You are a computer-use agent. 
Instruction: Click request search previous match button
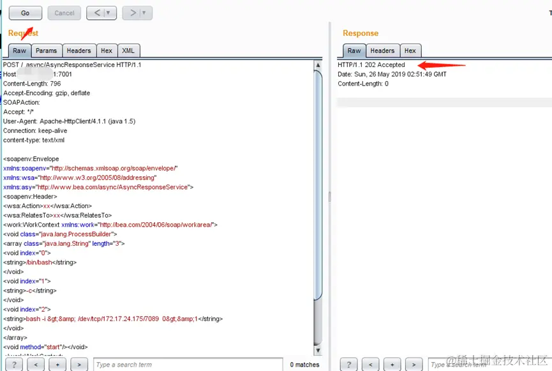tap(36, 365)
